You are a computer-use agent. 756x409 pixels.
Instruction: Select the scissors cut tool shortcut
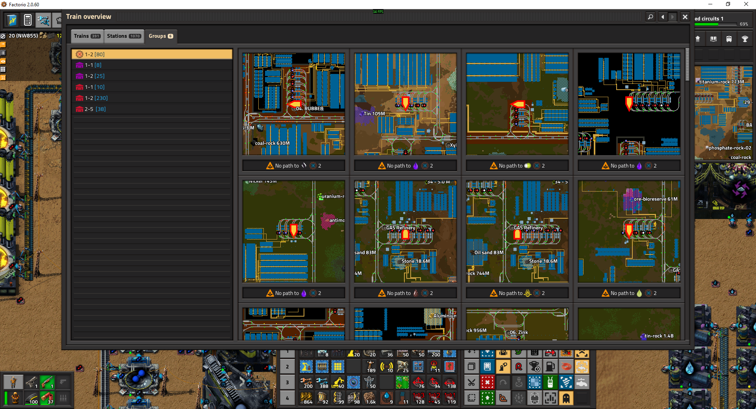click(x=471, y=382)
